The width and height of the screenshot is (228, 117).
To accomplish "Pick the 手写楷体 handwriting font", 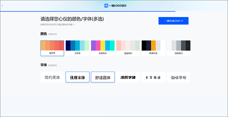I will (x=154, y=77).
